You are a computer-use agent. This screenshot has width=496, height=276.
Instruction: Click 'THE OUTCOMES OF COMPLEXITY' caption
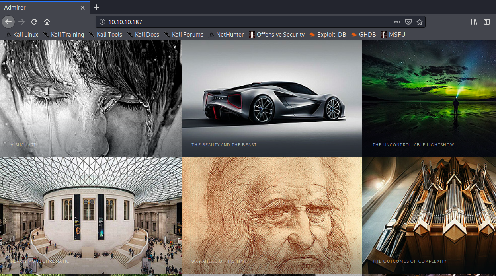click(x=410, y=261)
